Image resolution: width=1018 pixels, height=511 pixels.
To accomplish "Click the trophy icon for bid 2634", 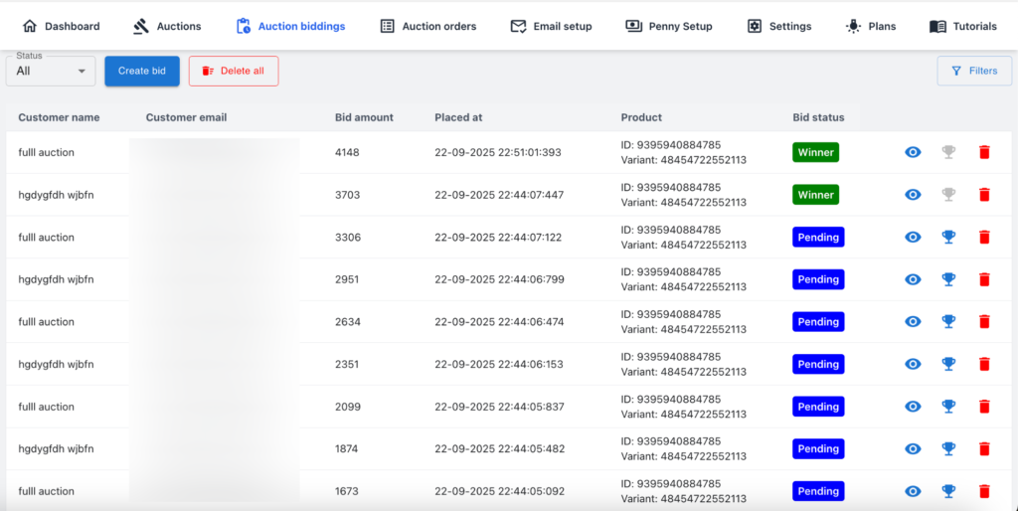I will 948,322.
